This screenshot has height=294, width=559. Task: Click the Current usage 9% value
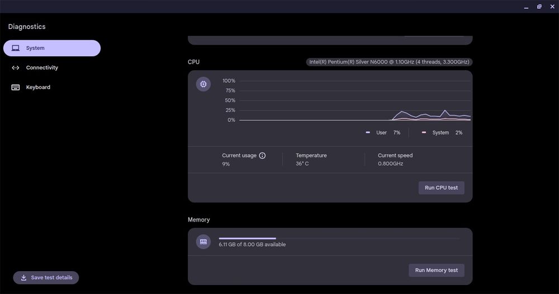coord(226,164)
